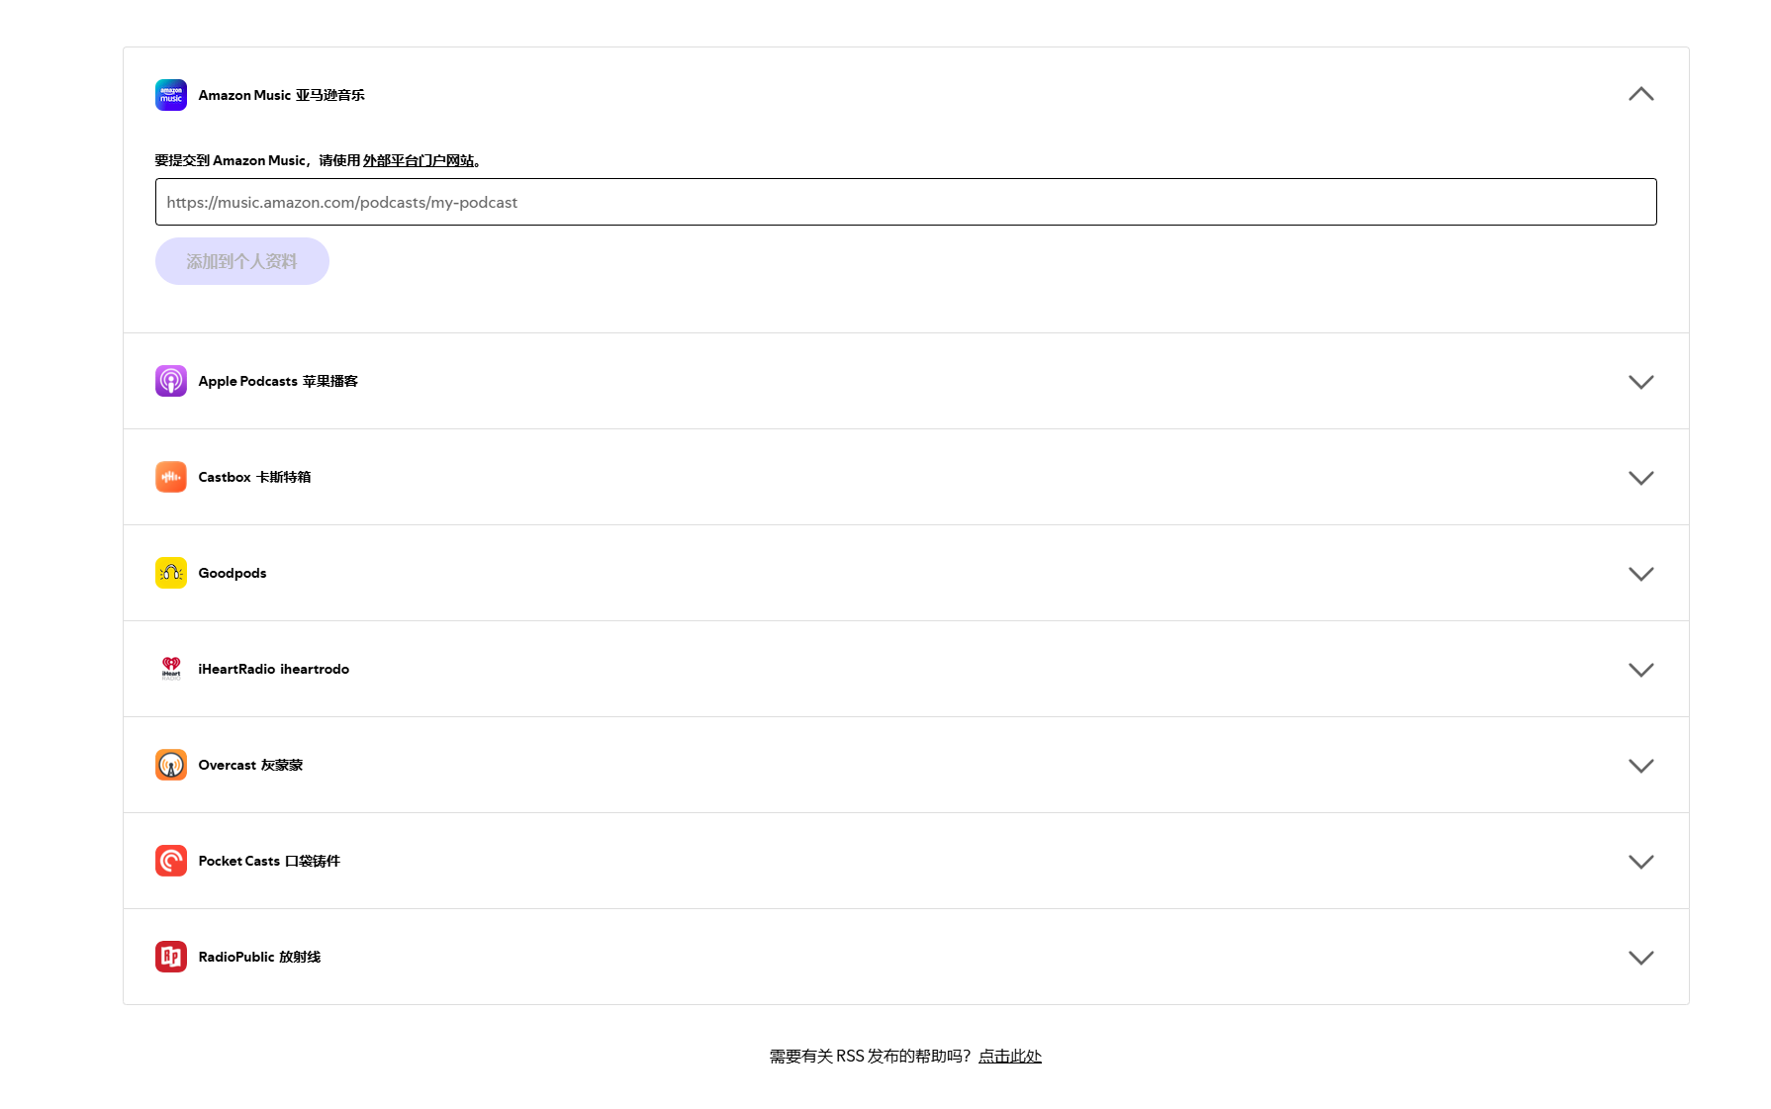Expand the Apple Podcasts section chevron
The height and width of the screenshot is (1109, 1771).
coord(1641,382)
